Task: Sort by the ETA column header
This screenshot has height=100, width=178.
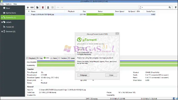Action: point(138,11)
